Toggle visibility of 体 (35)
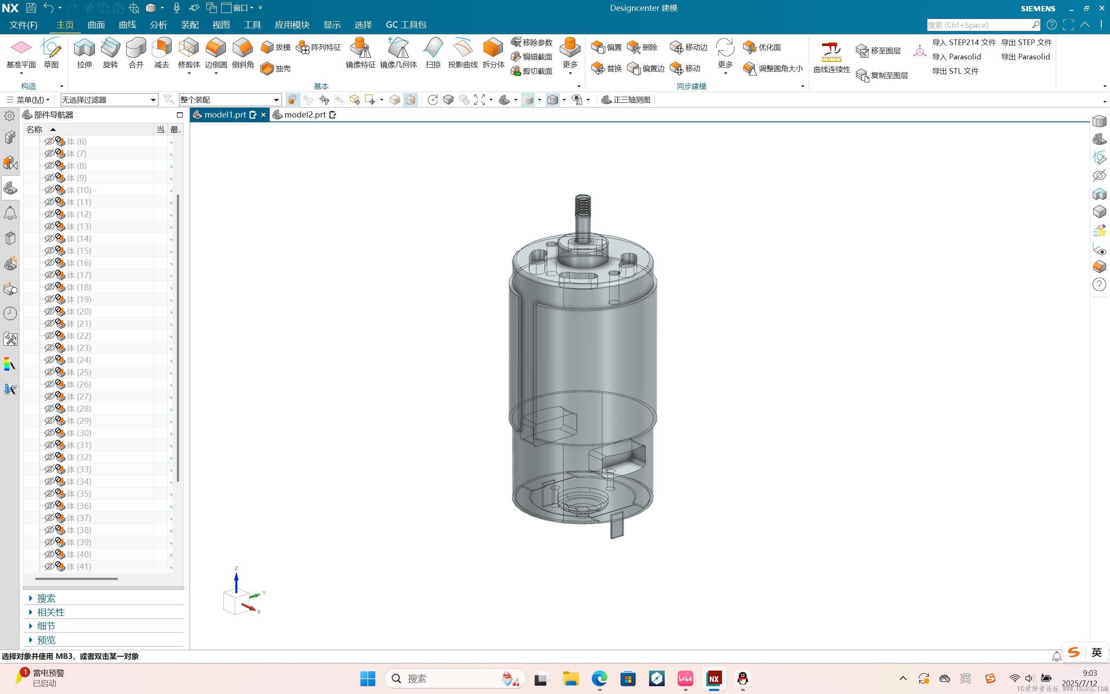Screen dimensions: 1110x694 49,494
